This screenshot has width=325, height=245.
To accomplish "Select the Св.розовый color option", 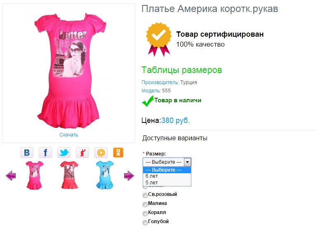I will click(145, 195).
